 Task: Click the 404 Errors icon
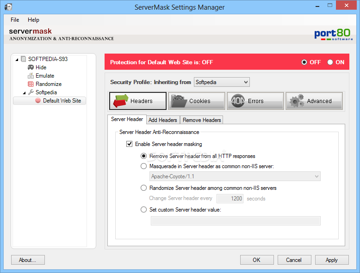click(238, 101)
